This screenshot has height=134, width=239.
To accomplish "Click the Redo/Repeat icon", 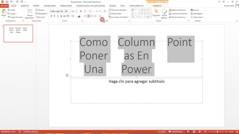I will 17,2.
